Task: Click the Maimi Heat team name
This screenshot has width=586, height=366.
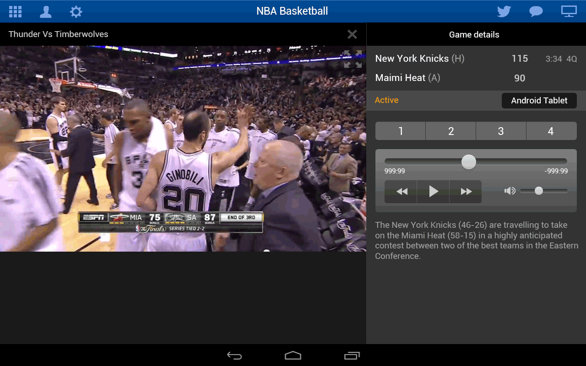Action: click(x=401, y=78)
